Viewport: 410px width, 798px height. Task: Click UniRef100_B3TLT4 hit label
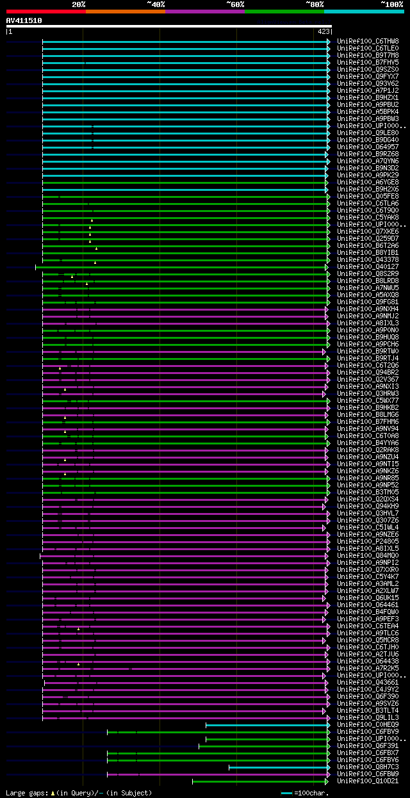point(368,710)
